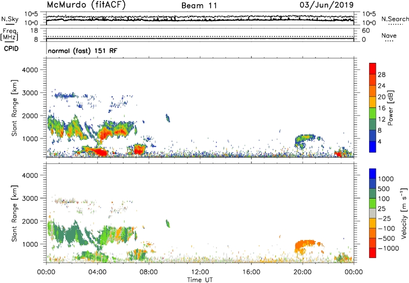The width and height of the screenshot is (409, 283).
Task: Click the '-1000' Velocity colorbar tick label
Action: (x=388, y=248)
